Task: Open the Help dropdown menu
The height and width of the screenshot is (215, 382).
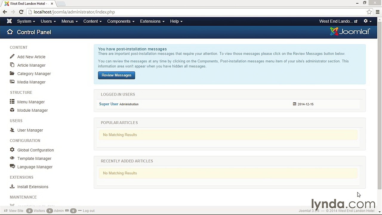Action: (x=176, y=21)
